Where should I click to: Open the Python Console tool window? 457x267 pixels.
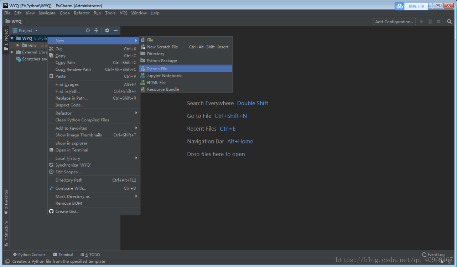[29, 255]
